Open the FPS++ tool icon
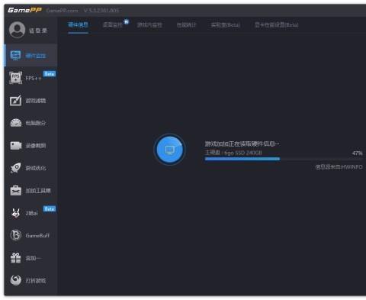Screen dimensions: 366x300 pyautogui.click(x=15, y=78)
